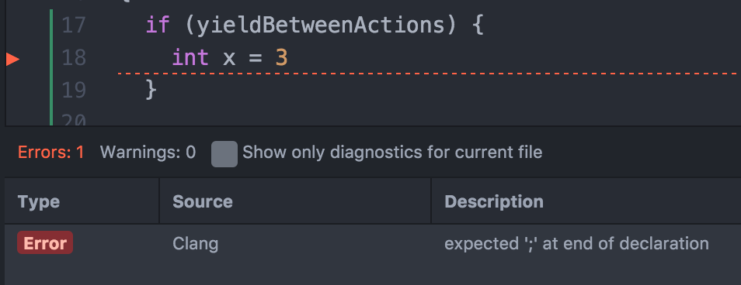741x285 pixels.
Task: Click the closing brace on line 19
Action: click(x=151, y=90)
